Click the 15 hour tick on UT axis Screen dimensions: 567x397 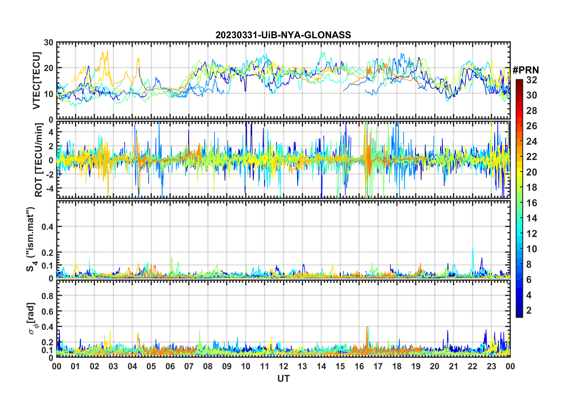tap(340, 366)
